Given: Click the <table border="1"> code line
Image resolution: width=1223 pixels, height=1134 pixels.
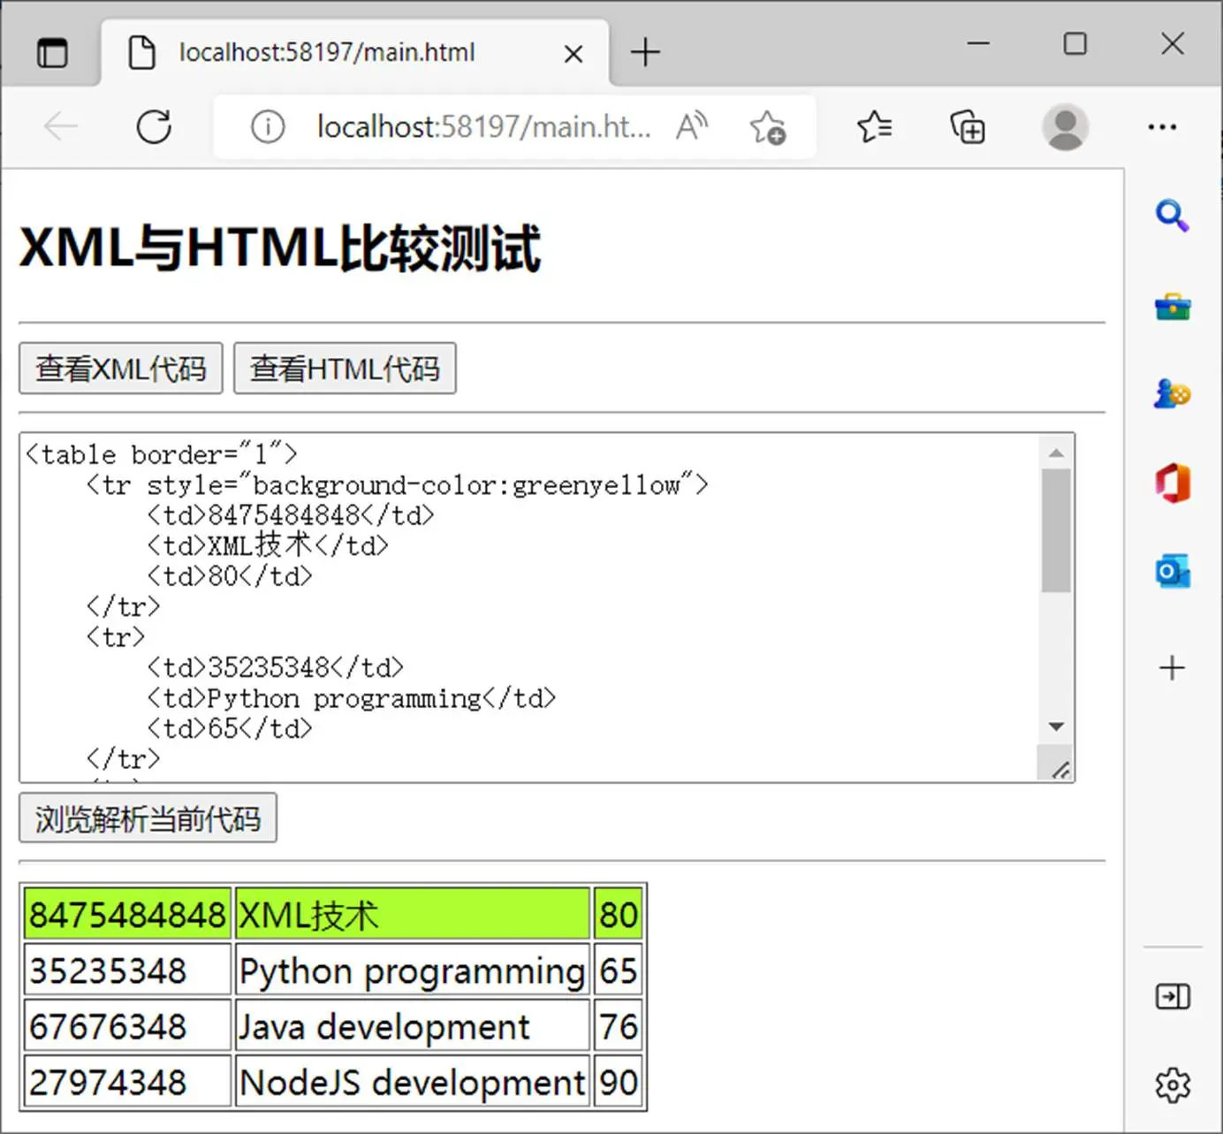Looking at the screenshot, I should click(x=162, y=454).
